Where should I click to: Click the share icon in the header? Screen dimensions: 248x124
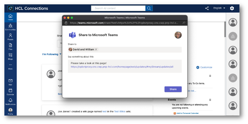(x=207, y=8)
